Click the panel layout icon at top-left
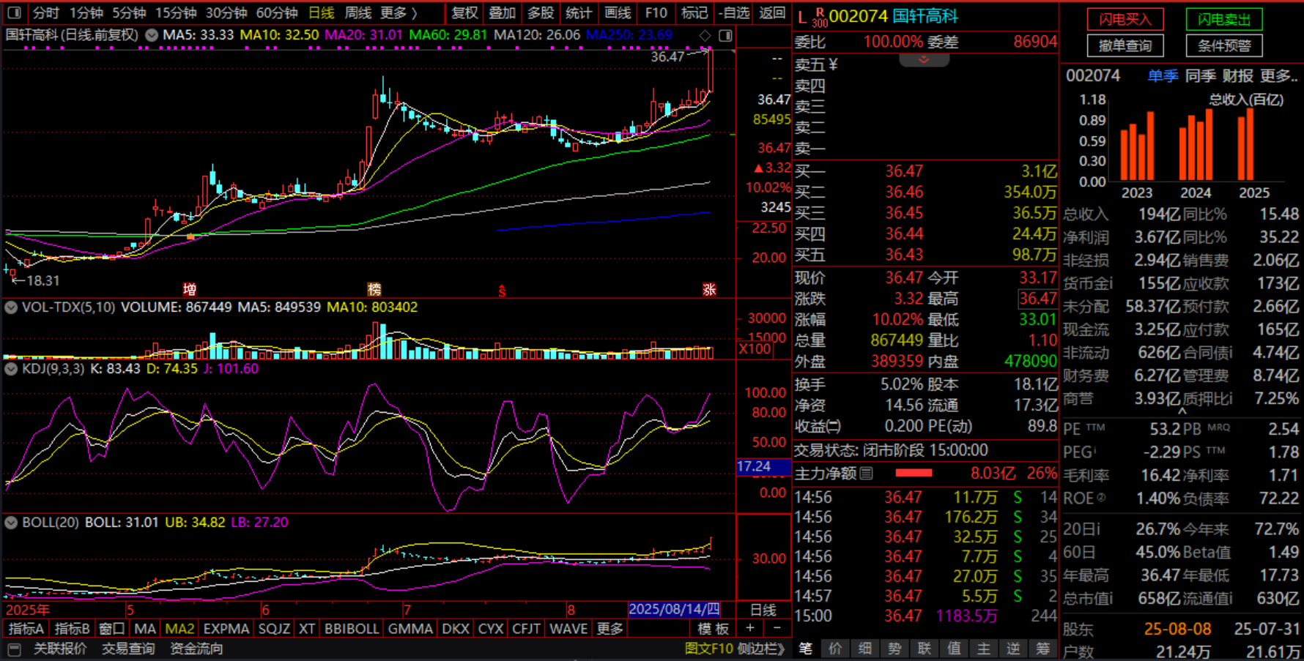 point(14,12)
